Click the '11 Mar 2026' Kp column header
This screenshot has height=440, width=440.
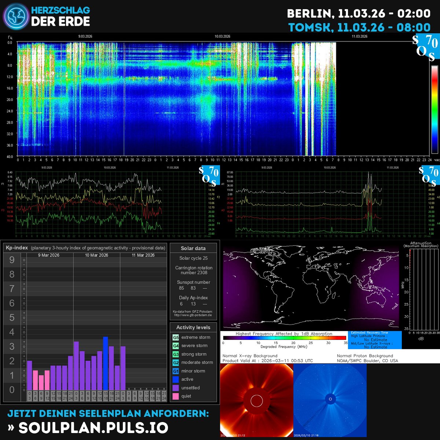143,255
